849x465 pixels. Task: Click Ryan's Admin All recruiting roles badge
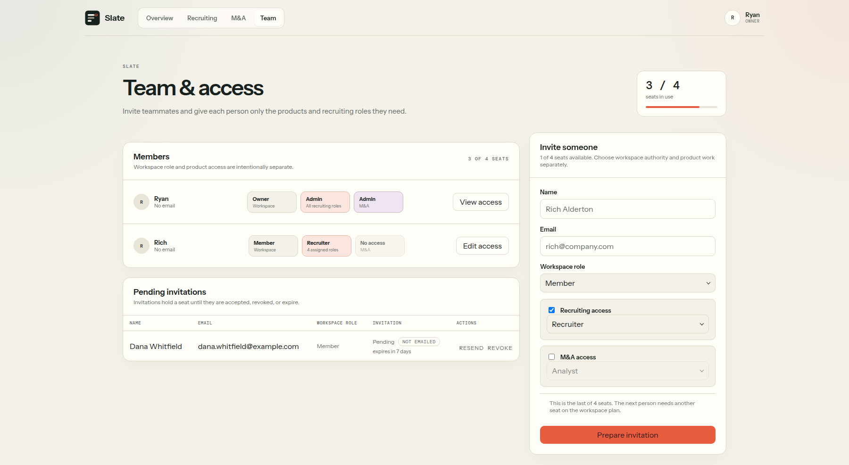325,202
